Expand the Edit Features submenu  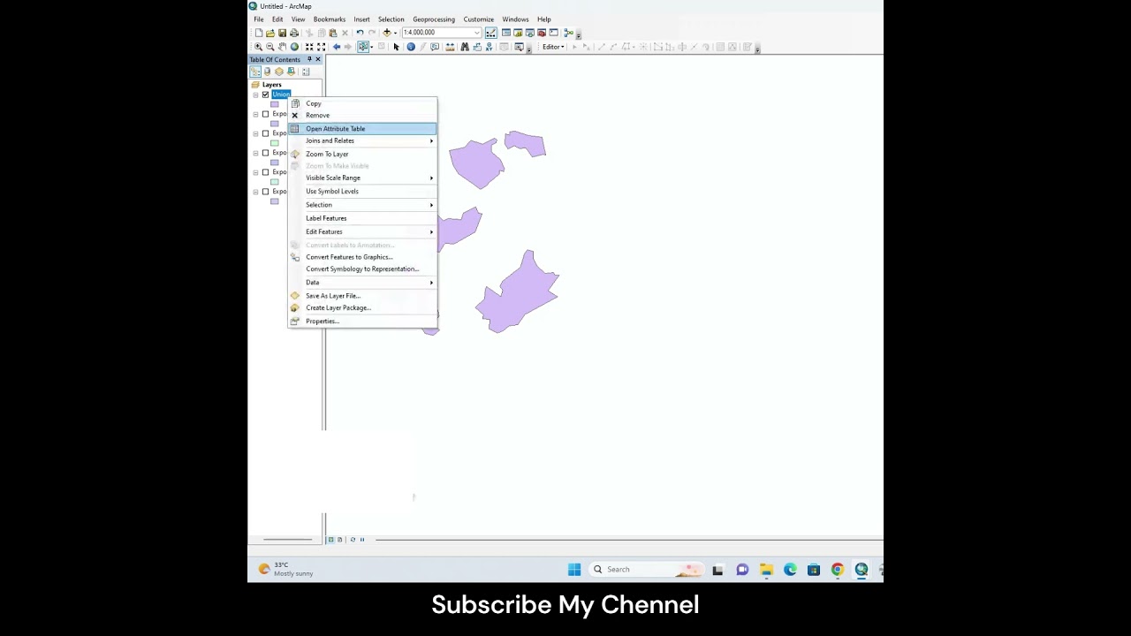pyautogui.click(x=362, y=231)
